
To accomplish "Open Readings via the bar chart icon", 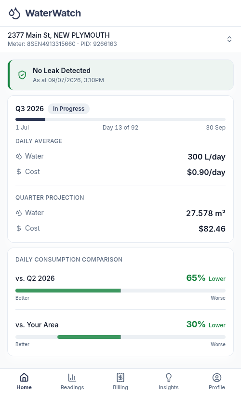I will pos(72,378).
